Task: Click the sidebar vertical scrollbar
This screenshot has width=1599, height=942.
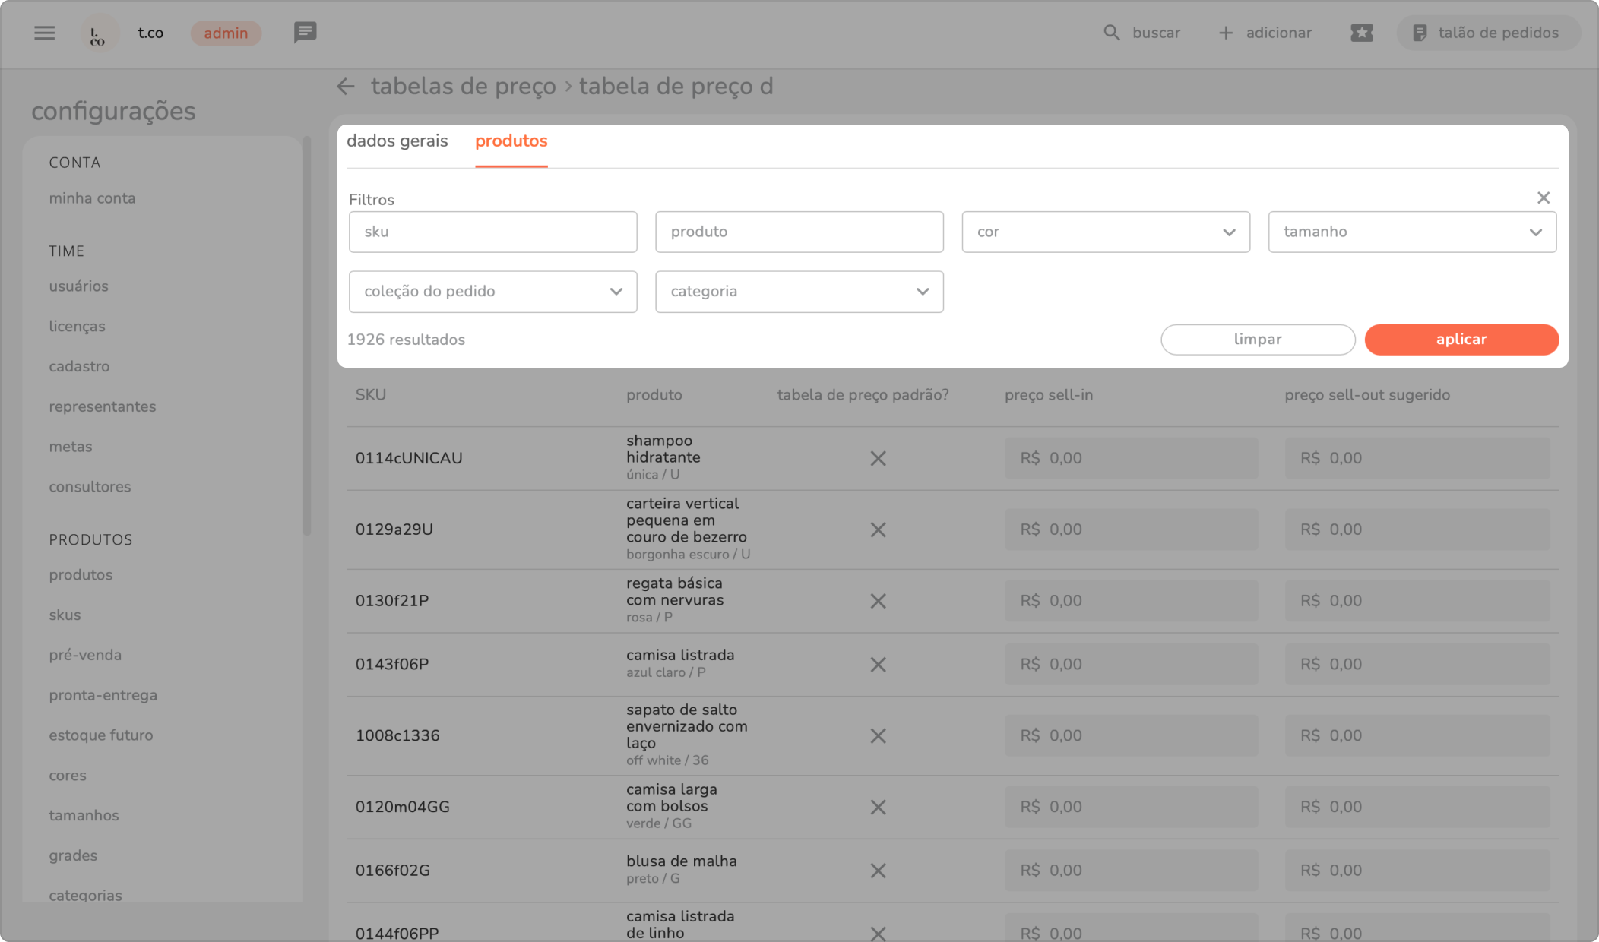Action: tap(307, 334)
